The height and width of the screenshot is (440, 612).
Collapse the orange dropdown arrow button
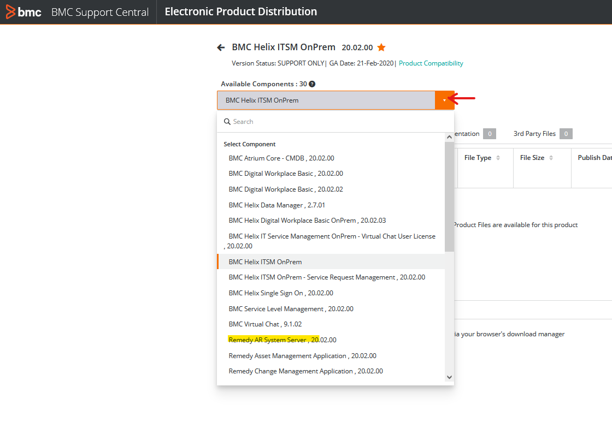click(x=445, y=100)
